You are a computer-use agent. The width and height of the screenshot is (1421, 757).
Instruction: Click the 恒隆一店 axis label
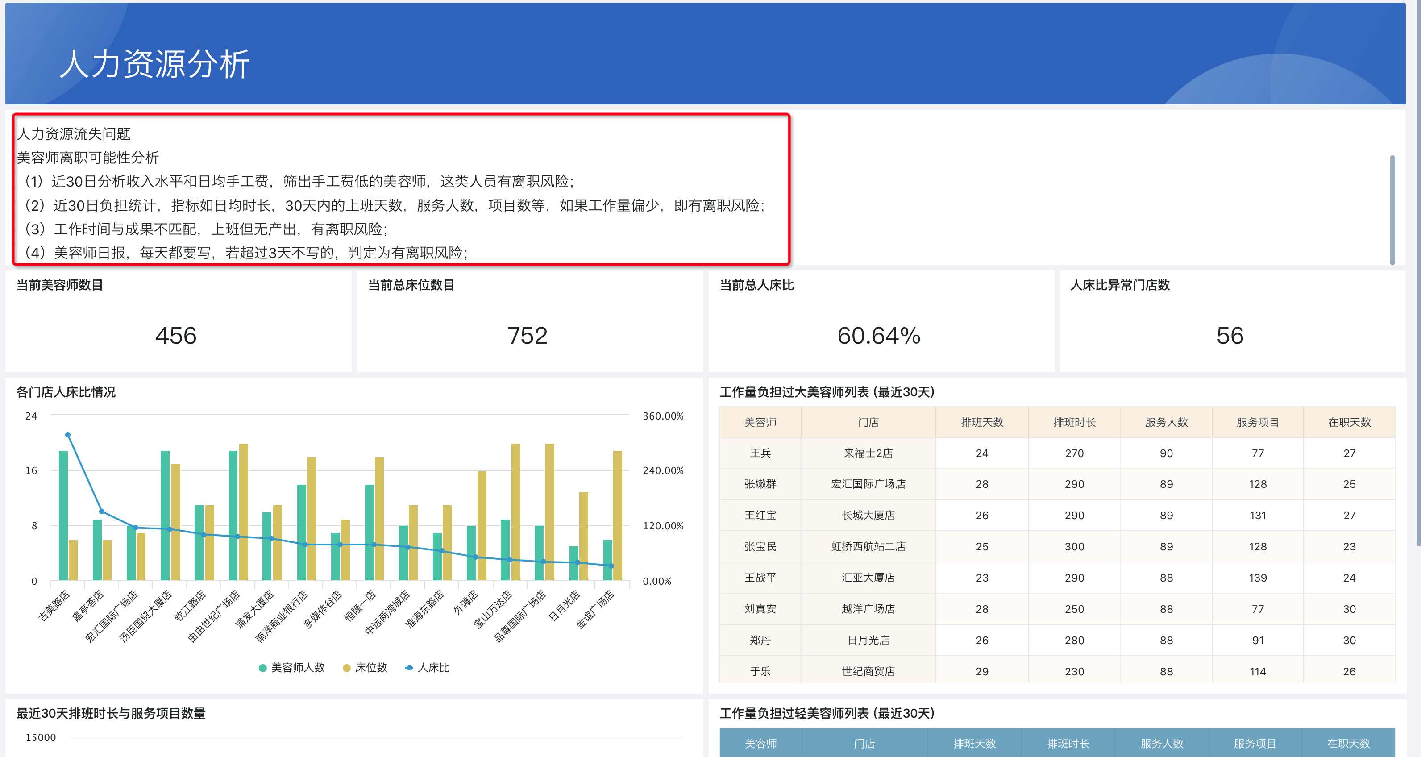[360, 606]
